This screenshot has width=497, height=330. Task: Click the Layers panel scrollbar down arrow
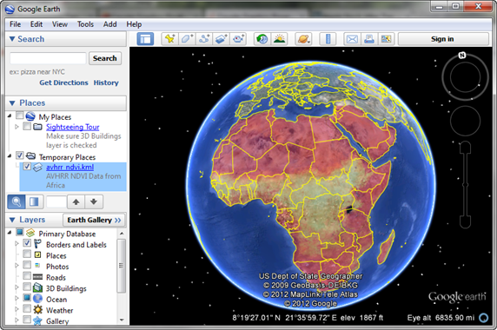(122, 320)
